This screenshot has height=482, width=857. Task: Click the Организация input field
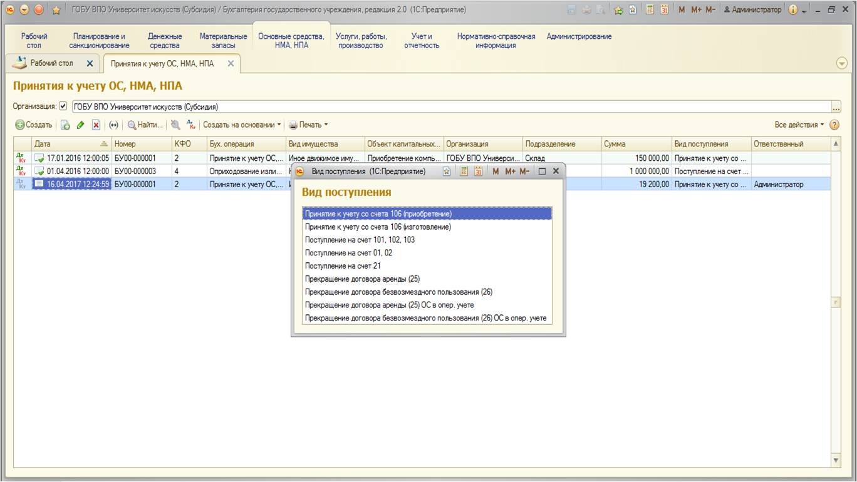click(451, 106)
